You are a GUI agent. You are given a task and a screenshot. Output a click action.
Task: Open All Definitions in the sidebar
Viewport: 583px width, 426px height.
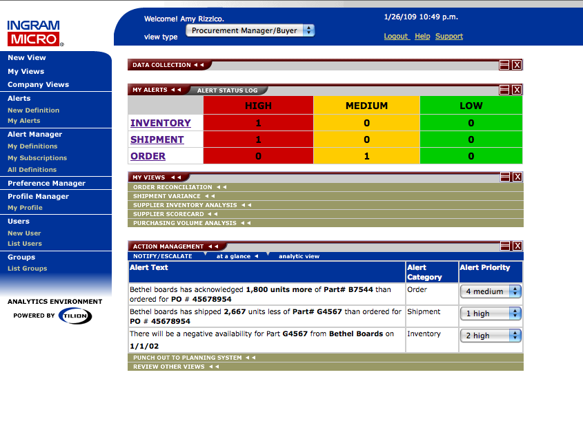[32, 170]
